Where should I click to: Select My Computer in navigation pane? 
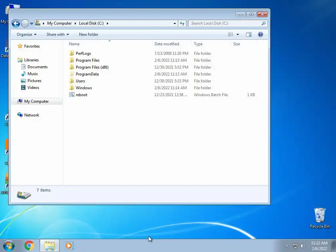coord(36,101)
